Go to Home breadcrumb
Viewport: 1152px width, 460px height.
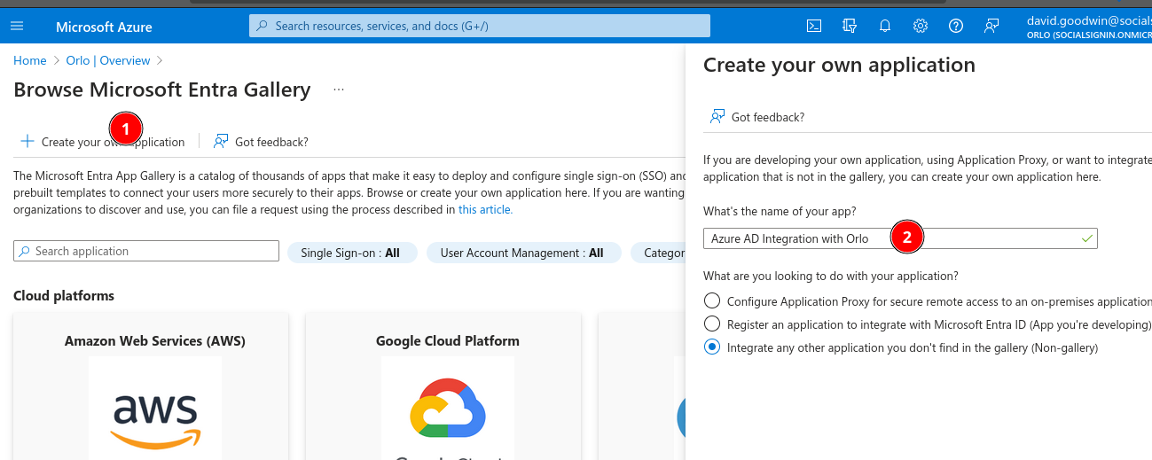29,60
